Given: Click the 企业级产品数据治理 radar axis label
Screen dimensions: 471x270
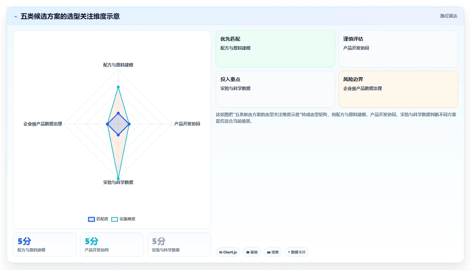Looking at the screenshot, I should 43,124.
